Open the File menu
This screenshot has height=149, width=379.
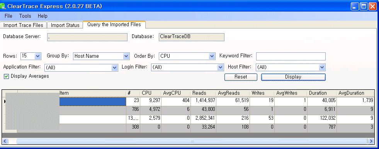coord(8,16)
